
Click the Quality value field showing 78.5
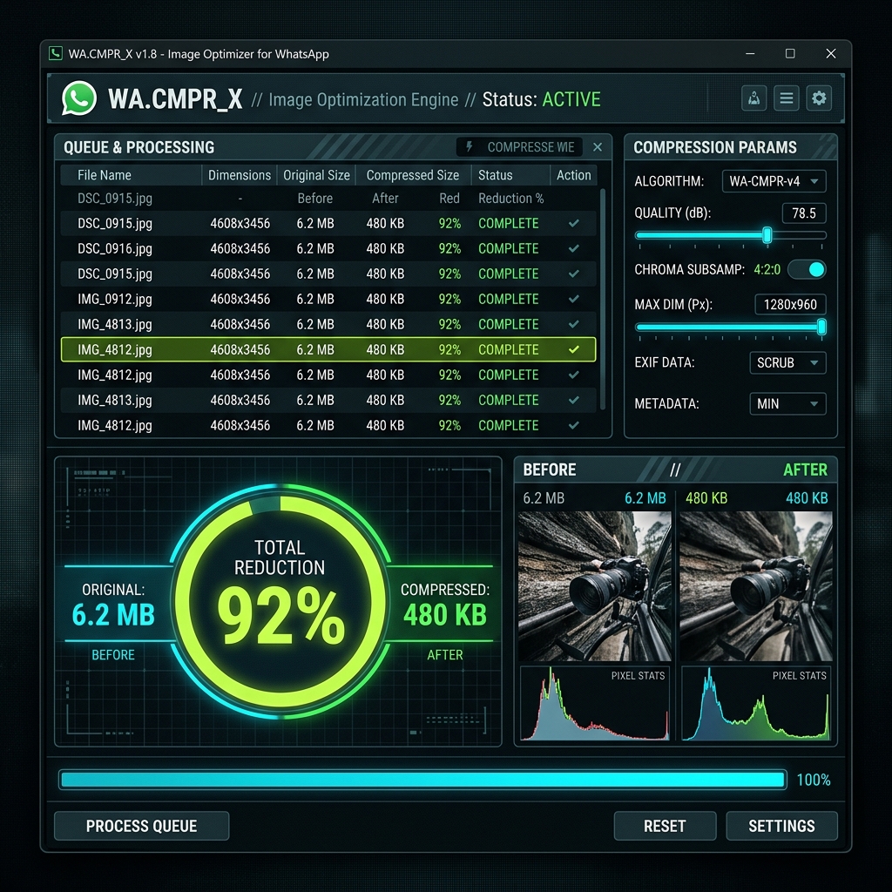804,213
